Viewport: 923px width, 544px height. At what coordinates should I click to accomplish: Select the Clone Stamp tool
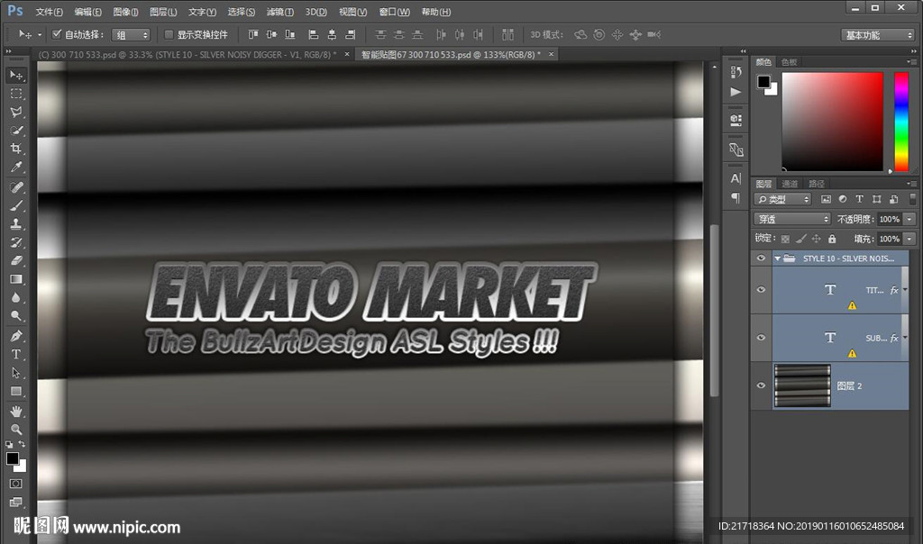click(x=16, y=224)
